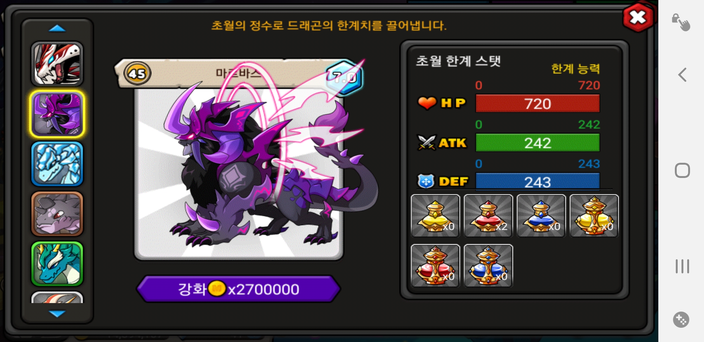
Task: Select the large yellow essence potion
Action: pyautogui.click(x=594, y=216)
